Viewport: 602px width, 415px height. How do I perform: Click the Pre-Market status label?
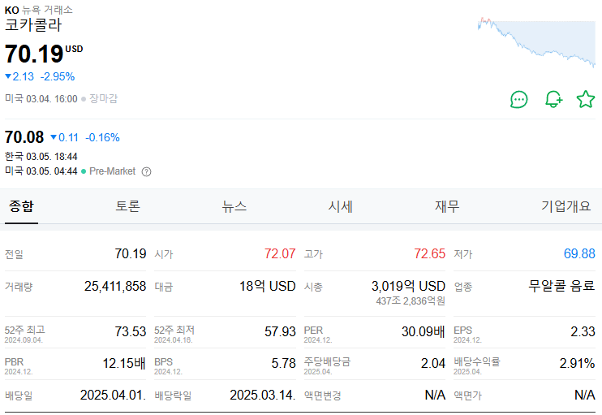tap(113, 171)
